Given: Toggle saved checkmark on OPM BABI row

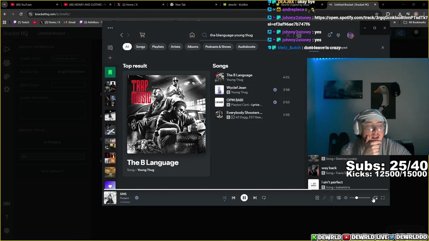Looking at the screenshot, I should point(275,102).
